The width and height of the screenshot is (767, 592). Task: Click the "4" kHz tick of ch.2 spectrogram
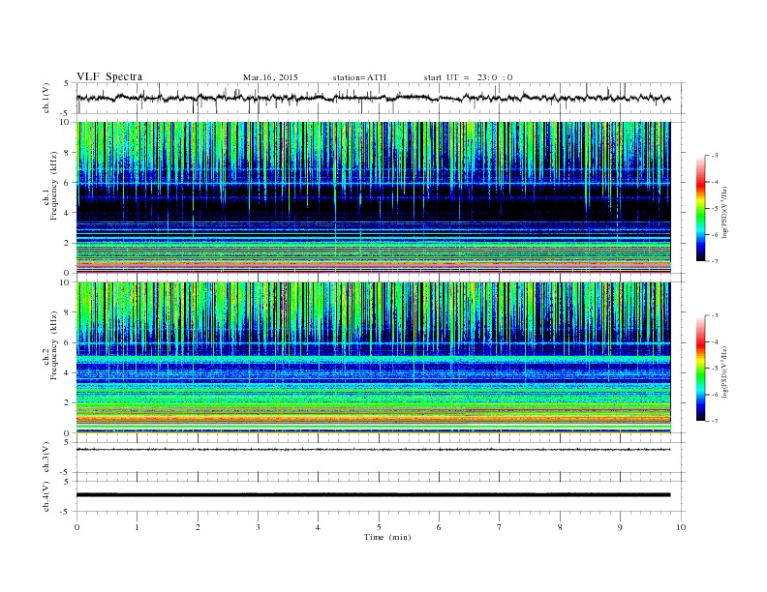(x=68, y=372)
